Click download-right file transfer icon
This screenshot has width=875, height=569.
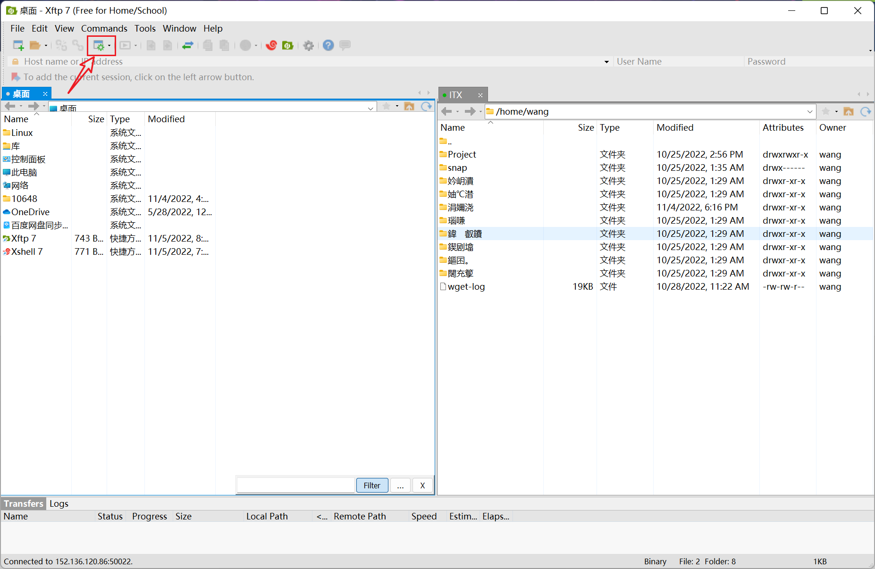[x=168, y=45]
